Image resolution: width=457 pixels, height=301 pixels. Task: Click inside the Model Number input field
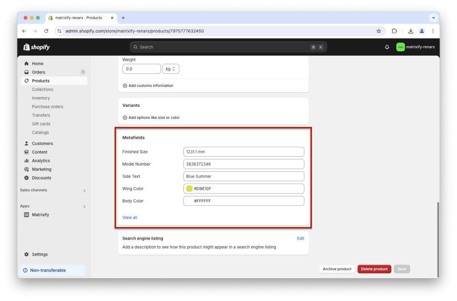pos(243,164)
